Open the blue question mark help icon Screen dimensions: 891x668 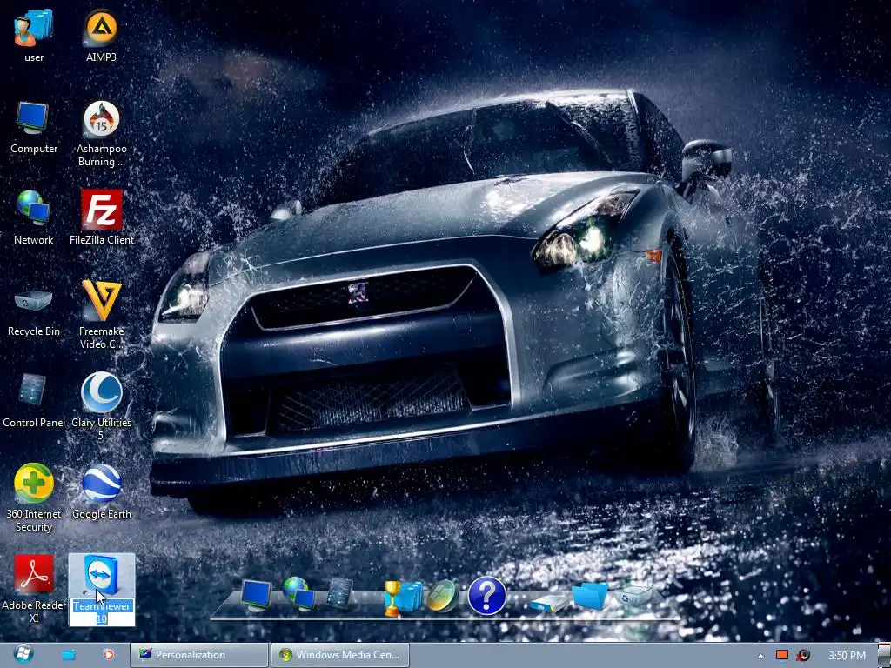click(x=487, y=596)
